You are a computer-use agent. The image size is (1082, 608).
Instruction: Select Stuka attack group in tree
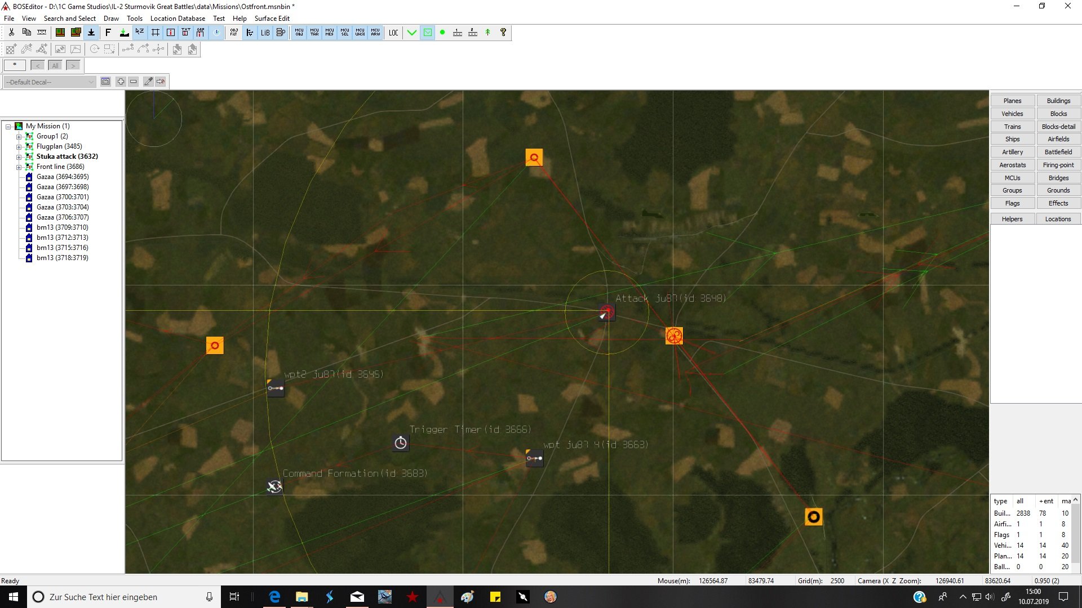point(67,157)
